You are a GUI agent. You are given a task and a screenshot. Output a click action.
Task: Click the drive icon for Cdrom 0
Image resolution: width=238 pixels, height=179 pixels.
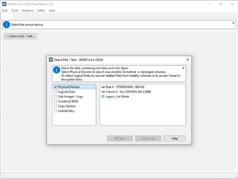click(103, 91)
